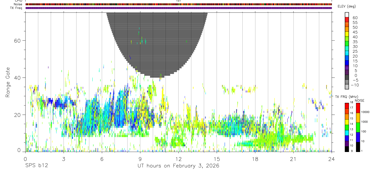
Task: Click "UT hours on February 3, 2026" axis title
Action: click(x=178, y=166)
